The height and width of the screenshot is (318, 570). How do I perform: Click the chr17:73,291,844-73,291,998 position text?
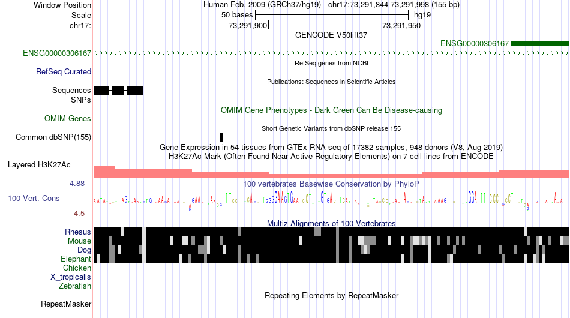tap(394, 5)
